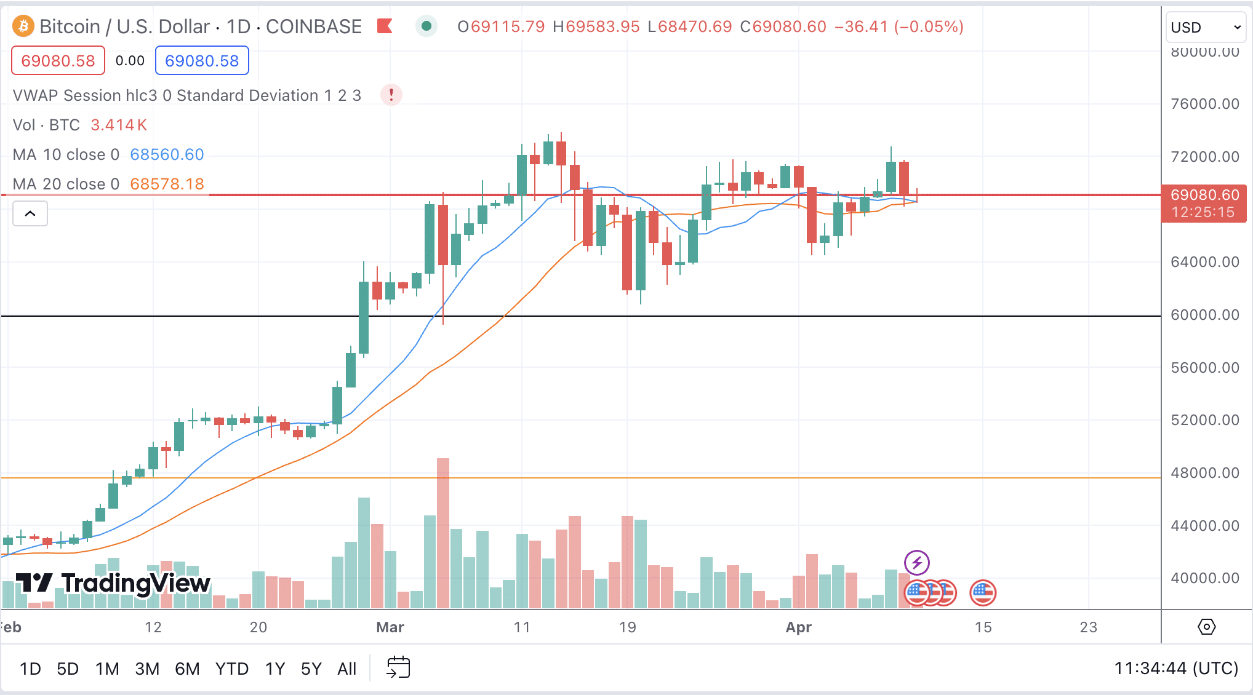Select the VWAP Session hlc3 indicator label
This screenshot has height=695, width=1253.
coord(187,95)
